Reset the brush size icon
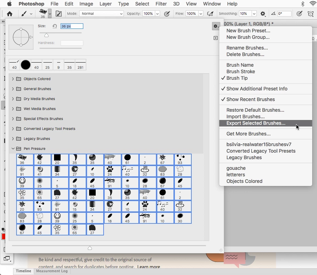317x275 pixels. coord(55,26)
